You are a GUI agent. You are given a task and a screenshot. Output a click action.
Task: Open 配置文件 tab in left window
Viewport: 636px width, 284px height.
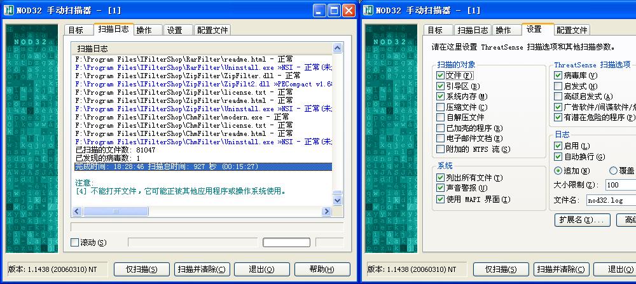[212, 30]
